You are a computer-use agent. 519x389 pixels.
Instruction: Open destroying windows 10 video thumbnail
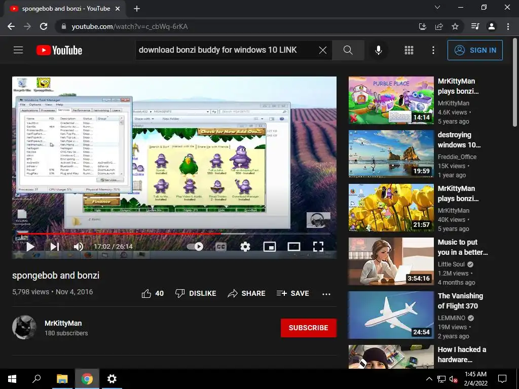coord(391,154)
